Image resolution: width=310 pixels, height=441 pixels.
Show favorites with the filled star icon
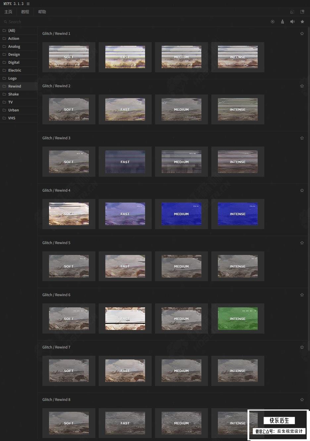(302, 22)
